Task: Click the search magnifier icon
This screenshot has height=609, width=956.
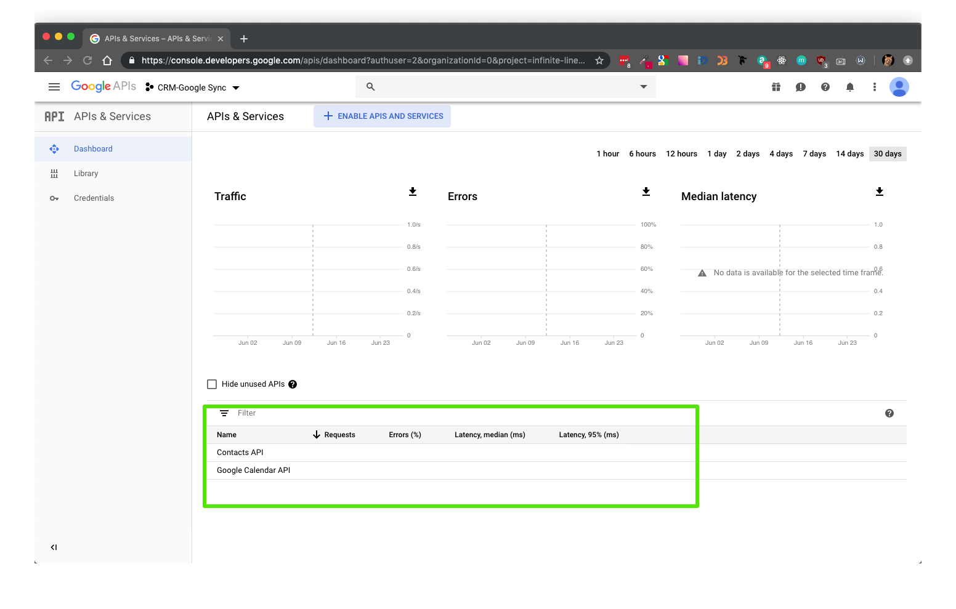Action: click(x=370, y=87)
